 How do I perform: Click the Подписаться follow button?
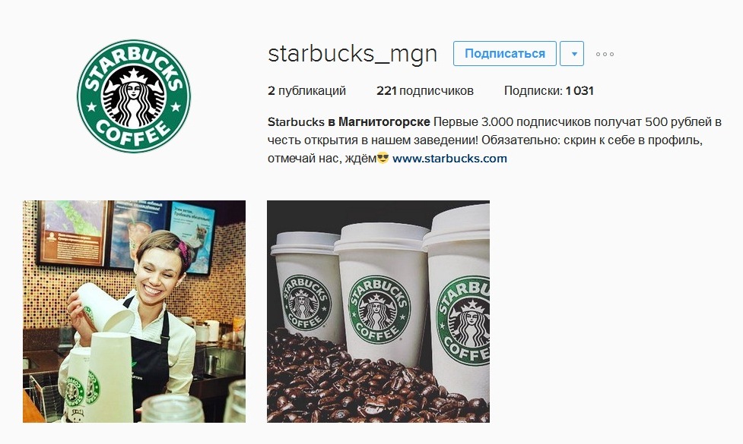click(x=505, y=53)
